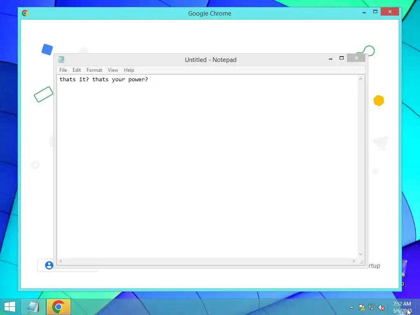Click the Notepad horizontal scrollbar right arrow
420x315 pixels.
(x=354, y=261)
